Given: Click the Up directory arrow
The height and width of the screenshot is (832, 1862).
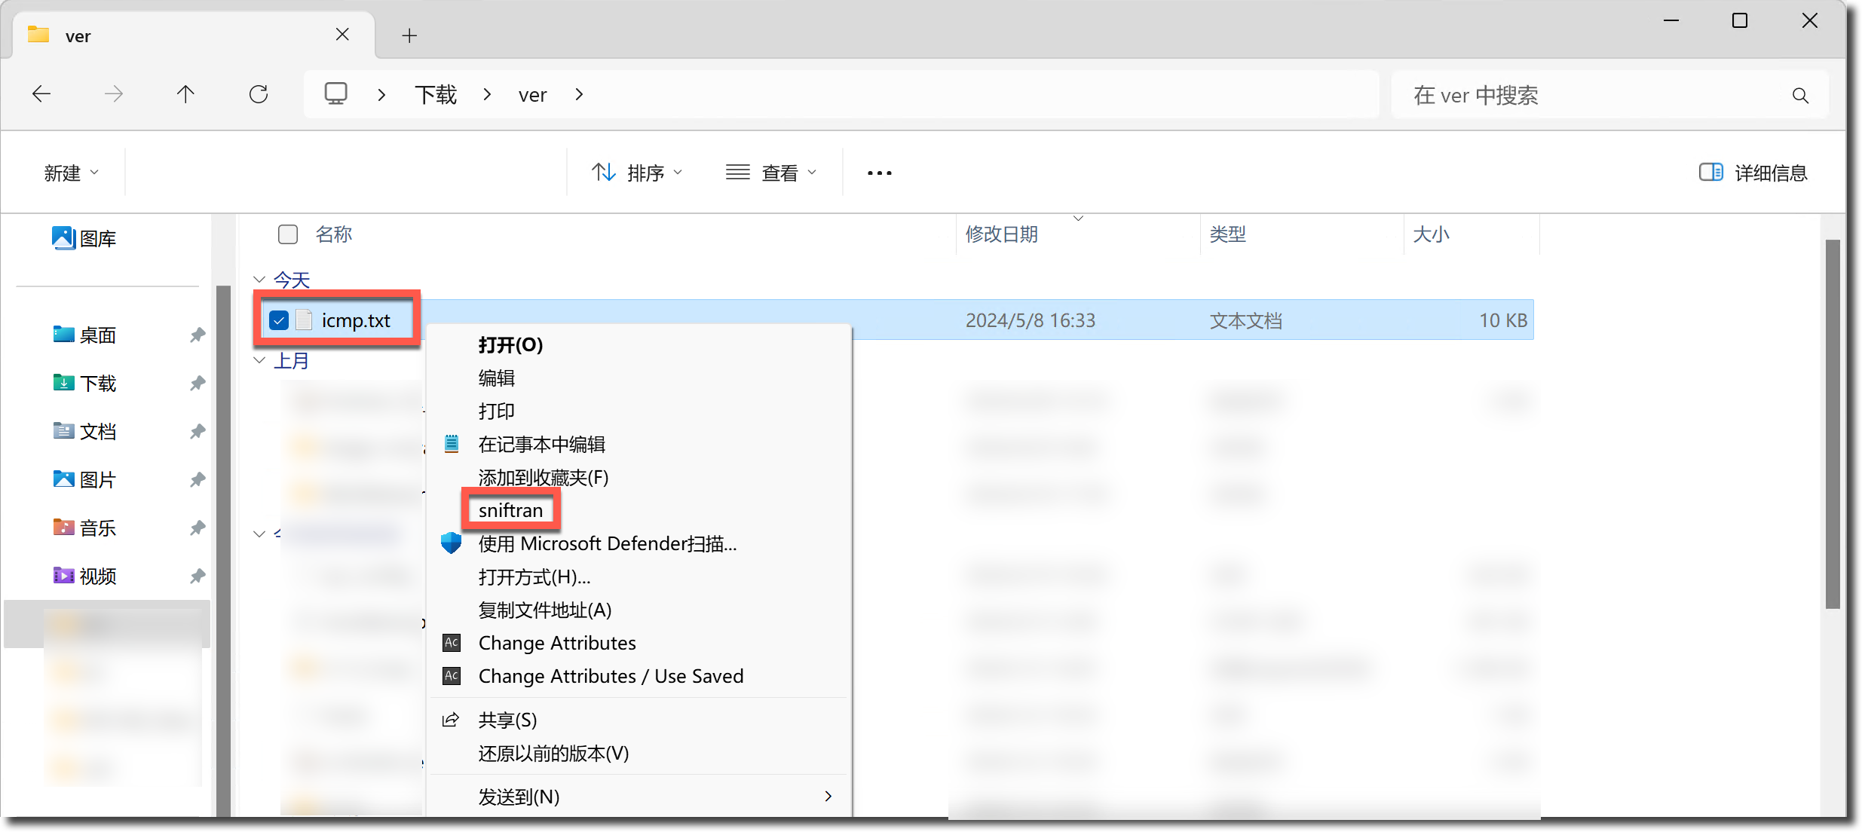Looking at the screenshot, I should [x=185, y=94].
